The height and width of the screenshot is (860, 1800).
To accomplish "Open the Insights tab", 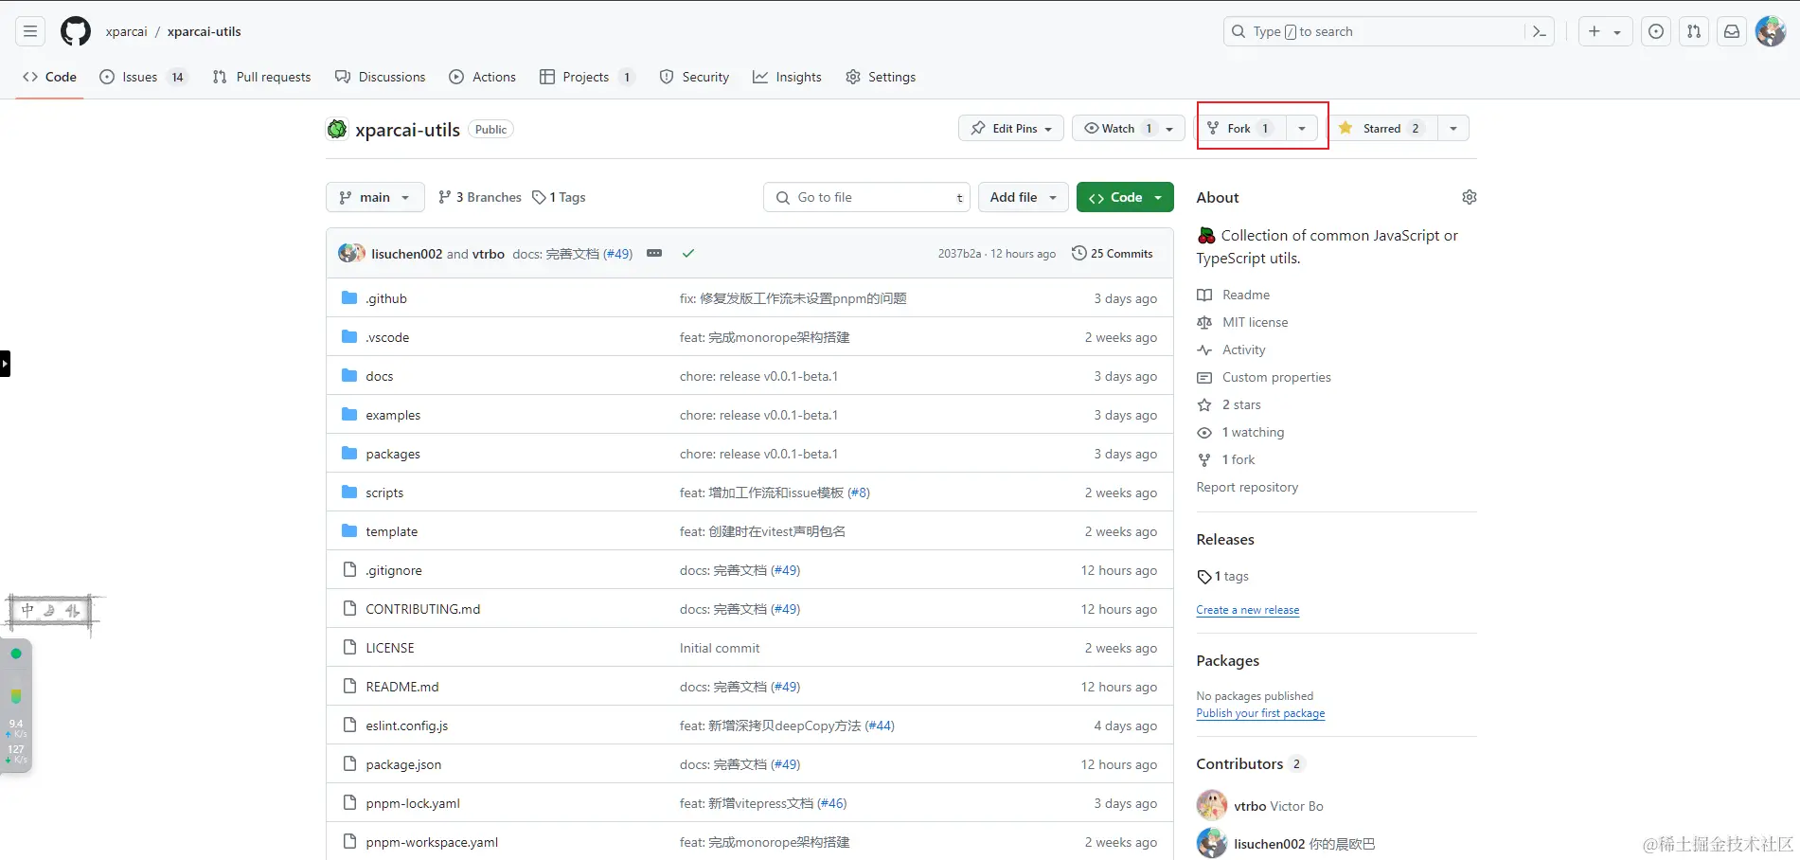I will click(787, 77).
